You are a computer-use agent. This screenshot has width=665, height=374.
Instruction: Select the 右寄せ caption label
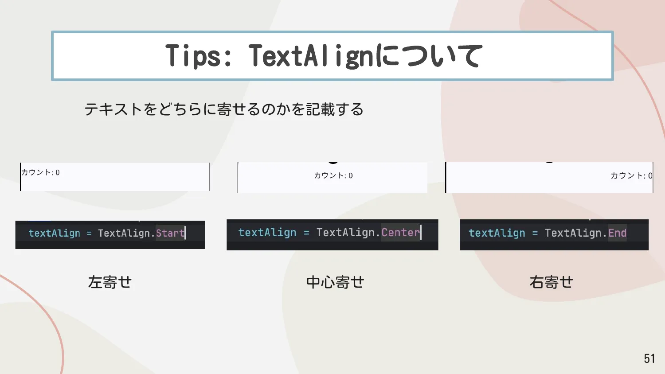(551, 281)
